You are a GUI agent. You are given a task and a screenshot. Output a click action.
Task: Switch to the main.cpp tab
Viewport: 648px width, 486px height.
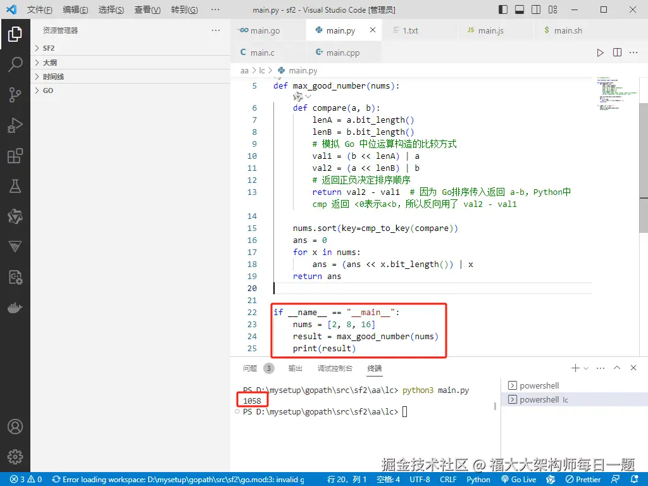(344, 53)
